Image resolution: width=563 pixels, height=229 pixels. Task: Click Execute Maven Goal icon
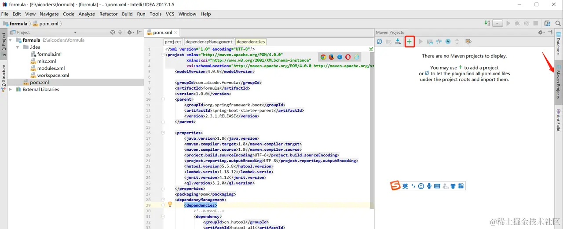[x=430, y=41]
